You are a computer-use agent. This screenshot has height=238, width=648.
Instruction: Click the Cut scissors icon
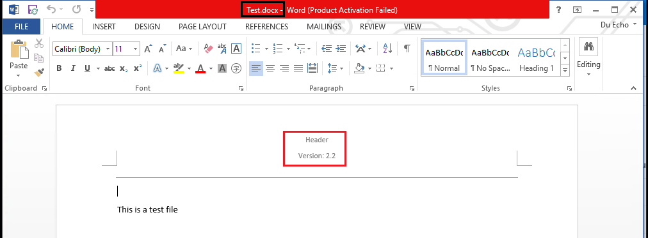(x=39, y=43)
